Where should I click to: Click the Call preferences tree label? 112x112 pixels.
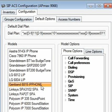79,63
